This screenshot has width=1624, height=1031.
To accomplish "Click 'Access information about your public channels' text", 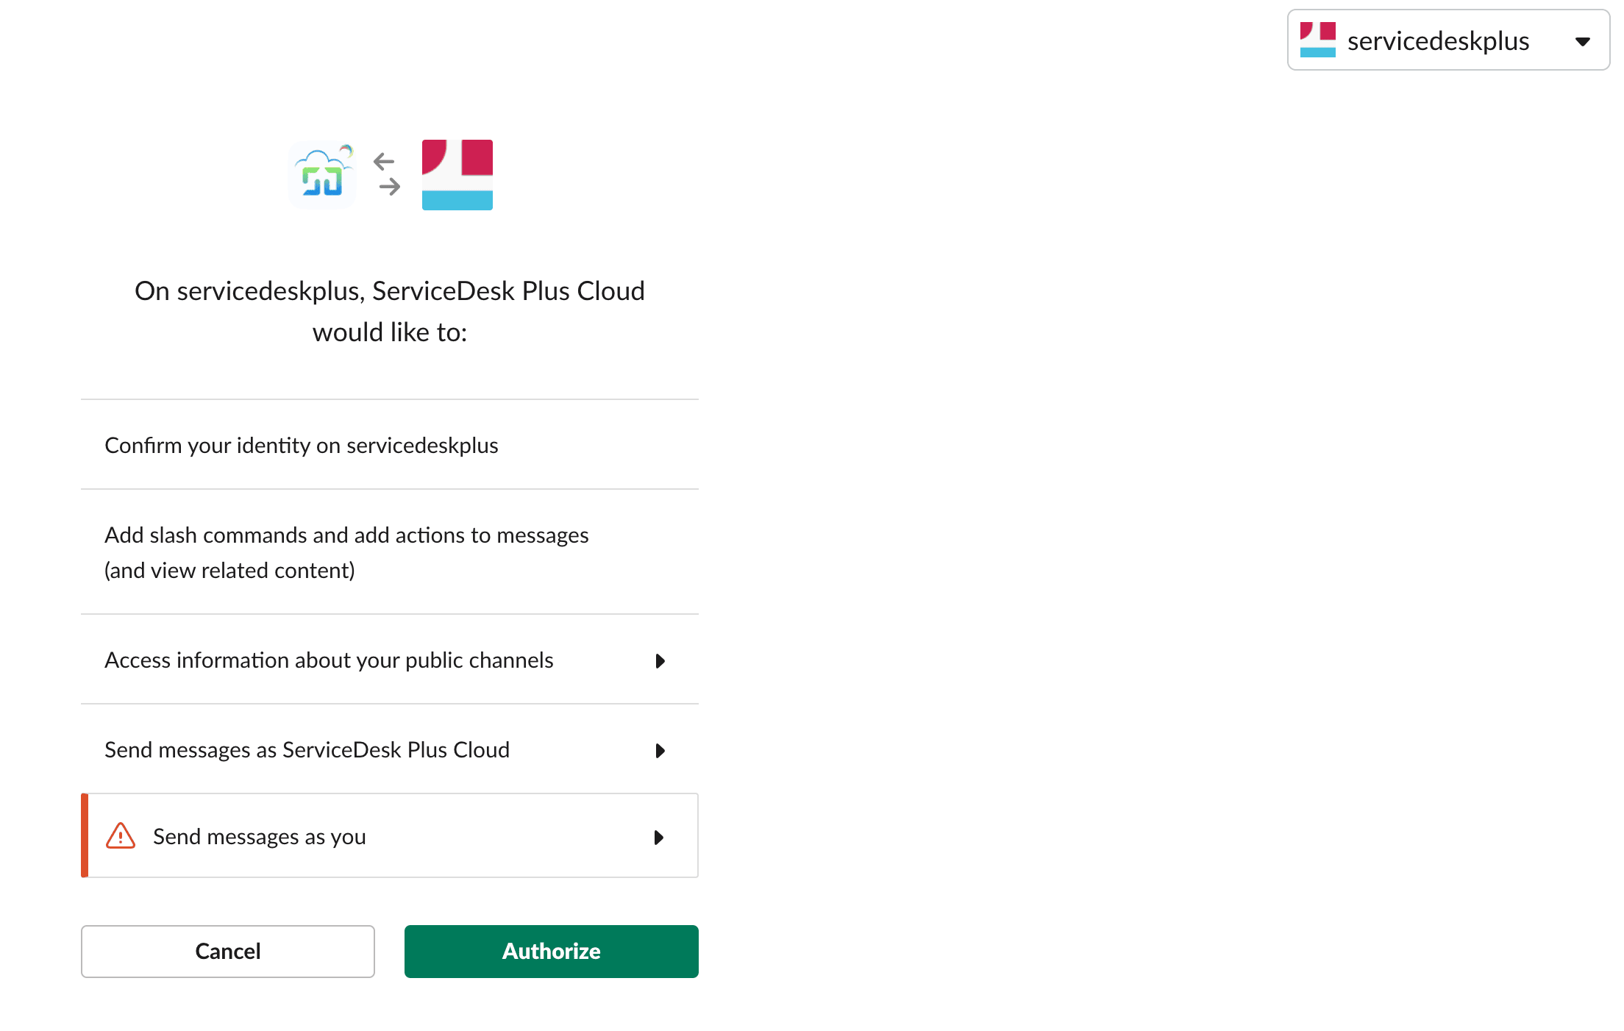I will coord(329,660).
